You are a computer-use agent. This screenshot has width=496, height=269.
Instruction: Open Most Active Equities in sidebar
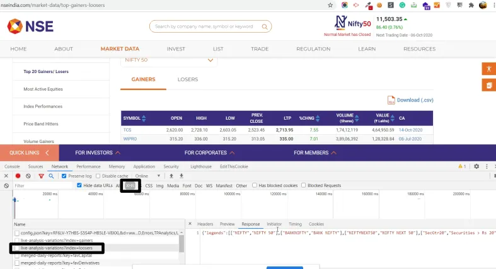click(43, 89)
